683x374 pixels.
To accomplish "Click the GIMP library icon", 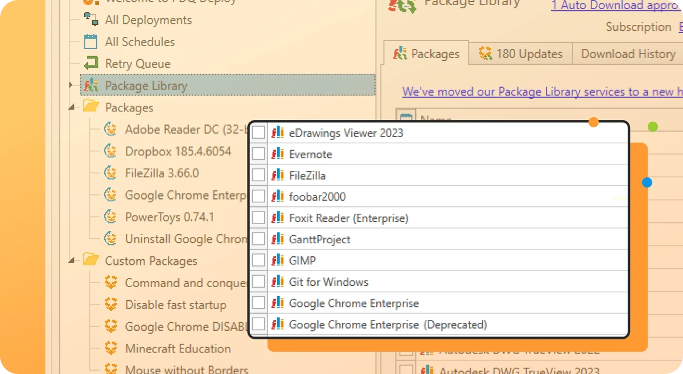I will coord(278,260).
